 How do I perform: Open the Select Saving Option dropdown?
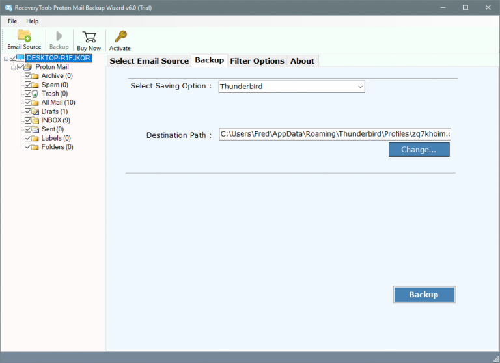pyautogui.click(x=292, y=87)
